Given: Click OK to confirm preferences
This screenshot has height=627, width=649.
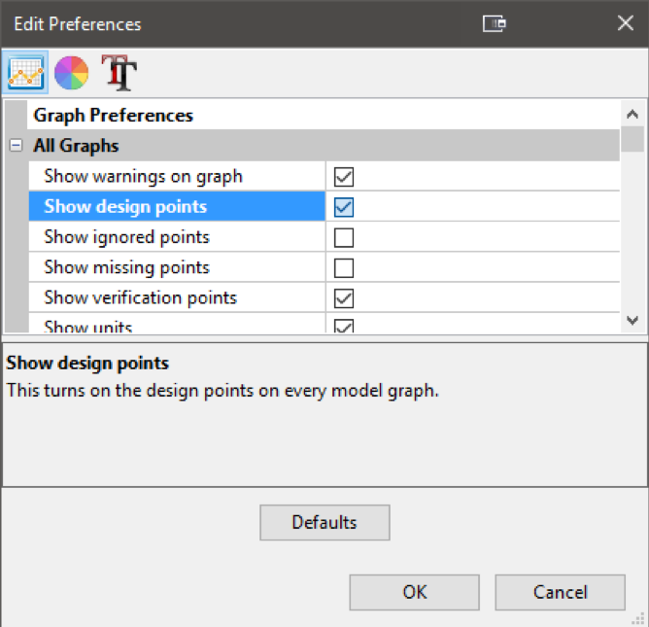Looking at the screenshot, I should pyautogui.click(x=414, y=592).
